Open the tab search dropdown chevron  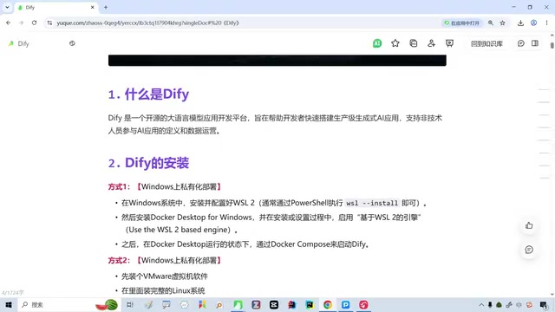click(x=7, y=8)
